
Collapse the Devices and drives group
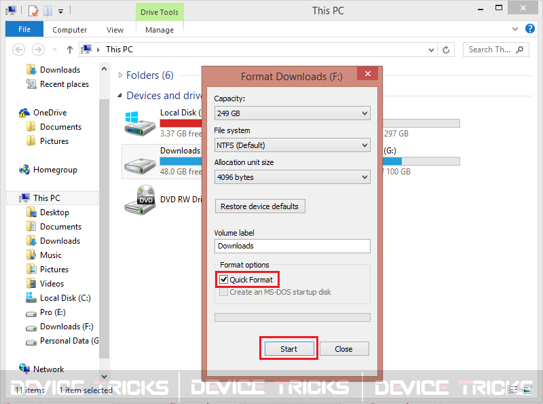[x=120, y=96]
